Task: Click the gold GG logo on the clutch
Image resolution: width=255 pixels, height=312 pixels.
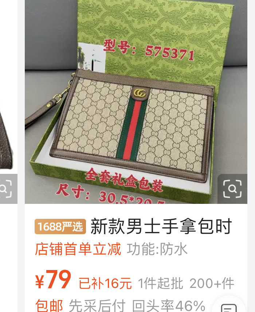Action: (x=140, y=93)
